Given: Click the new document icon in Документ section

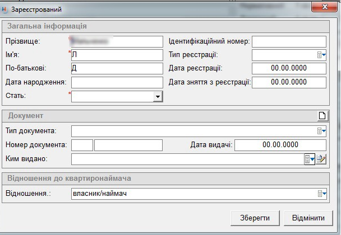Looking at the screenshot, I should point(322,116).
